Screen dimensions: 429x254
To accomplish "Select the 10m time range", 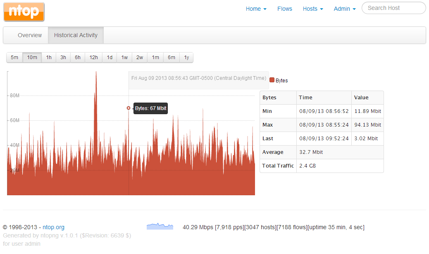I will coord(32,58).
